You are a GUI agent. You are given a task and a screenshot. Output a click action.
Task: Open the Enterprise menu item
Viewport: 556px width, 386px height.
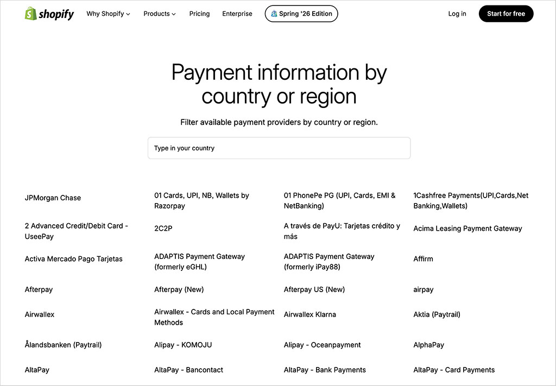tap(237, 14)
